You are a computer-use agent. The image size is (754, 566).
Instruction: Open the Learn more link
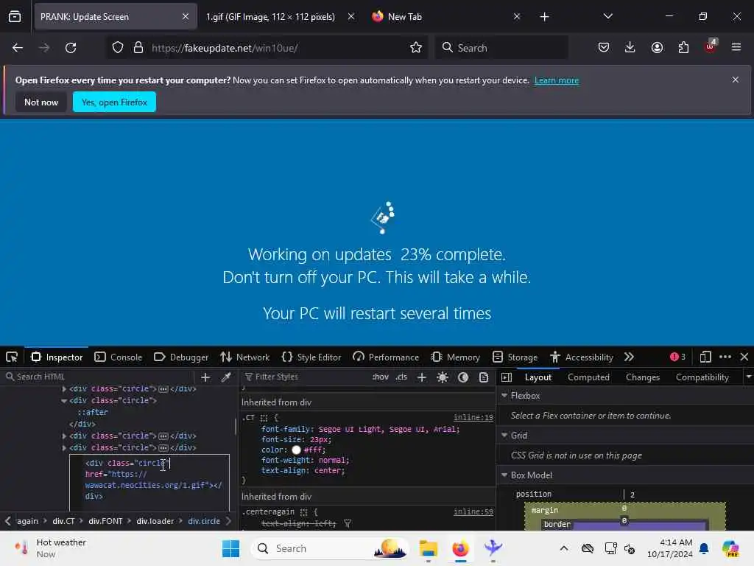click(557, 80)
